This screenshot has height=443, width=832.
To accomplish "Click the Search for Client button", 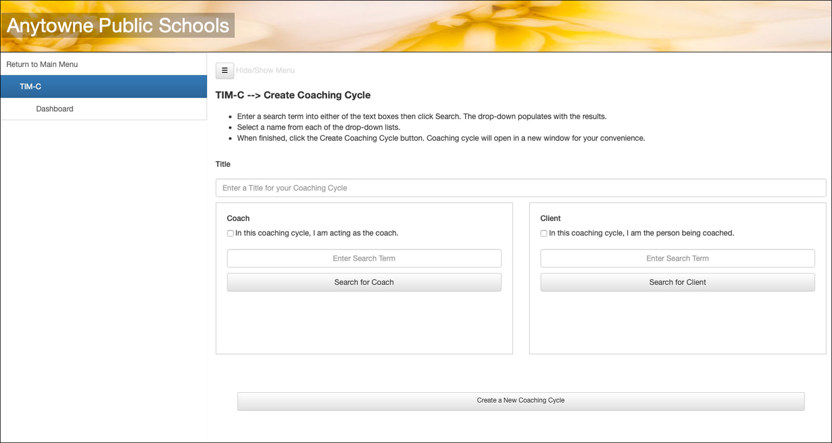I will 678,282.
